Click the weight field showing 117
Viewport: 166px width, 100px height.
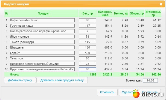click(x=88, y=26)
